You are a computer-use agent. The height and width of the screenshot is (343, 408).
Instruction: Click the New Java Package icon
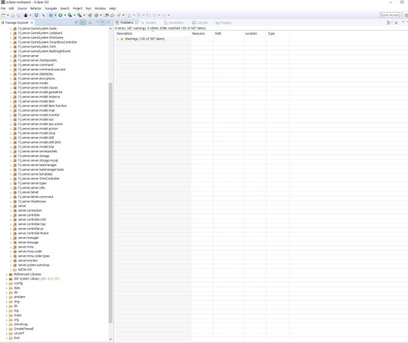click(x=90, y=15)
